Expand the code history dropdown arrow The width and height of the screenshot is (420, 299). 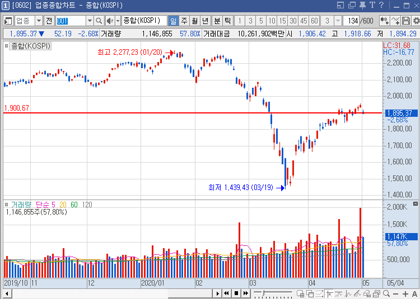point(90,21)
